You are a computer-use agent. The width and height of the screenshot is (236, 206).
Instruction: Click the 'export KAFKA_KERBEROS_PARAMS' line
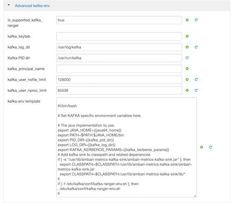point(113,150)
